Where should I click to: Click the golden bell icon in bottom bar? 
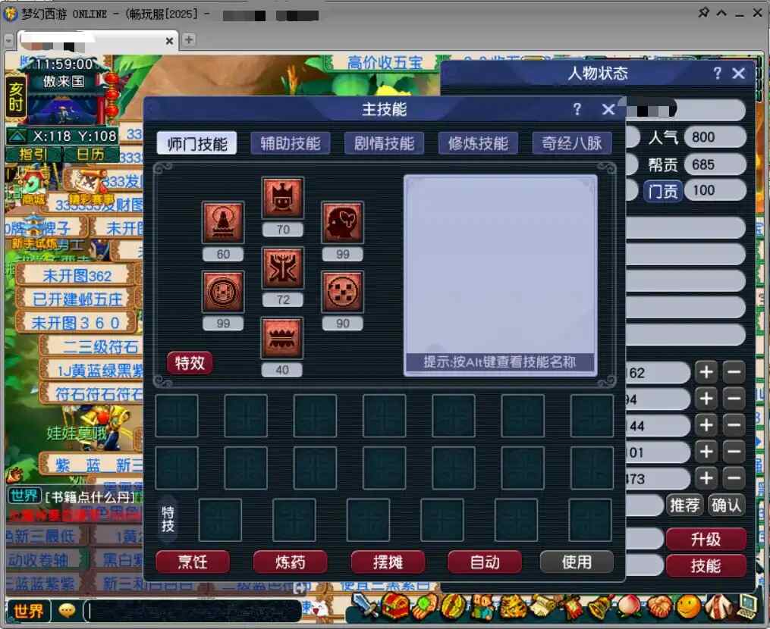(599, 607)
